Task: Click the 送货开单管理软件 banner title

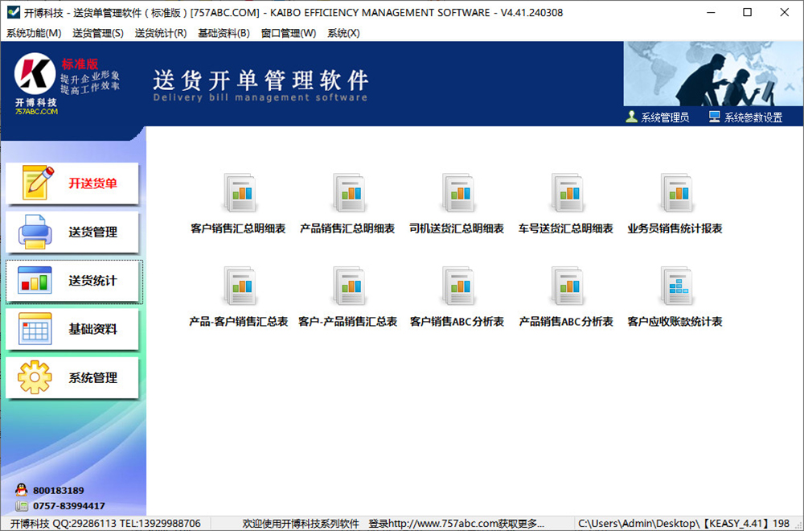Action: click(260, 80)
